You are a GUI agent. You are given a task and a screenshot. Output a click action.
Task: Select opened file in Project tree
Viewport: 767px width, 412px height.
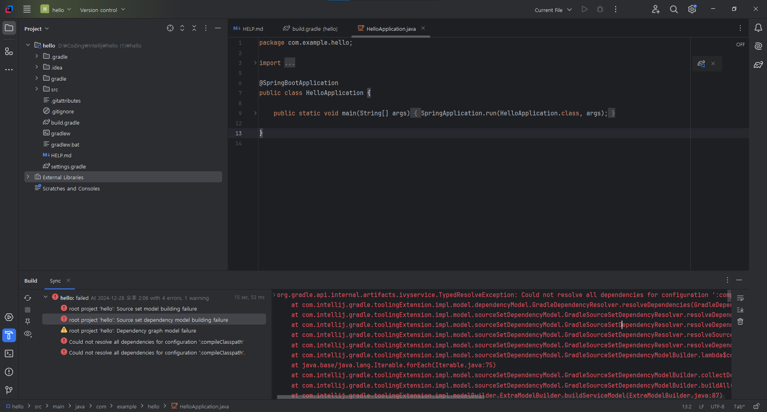pyautogui.click(x=170, y=28)
